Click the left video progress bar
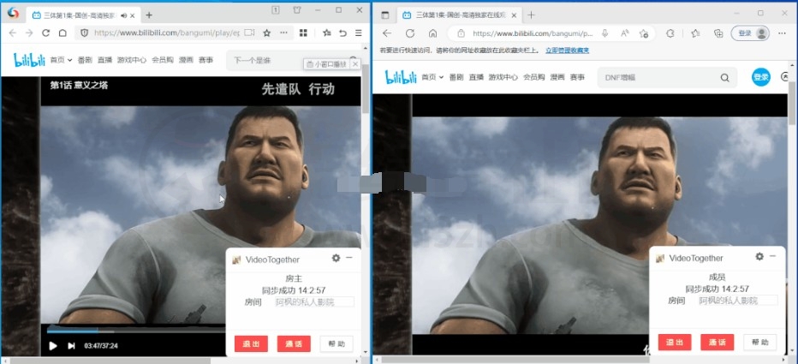The height and width of the screenshot is (364, 798). click(x=136, y=331)
